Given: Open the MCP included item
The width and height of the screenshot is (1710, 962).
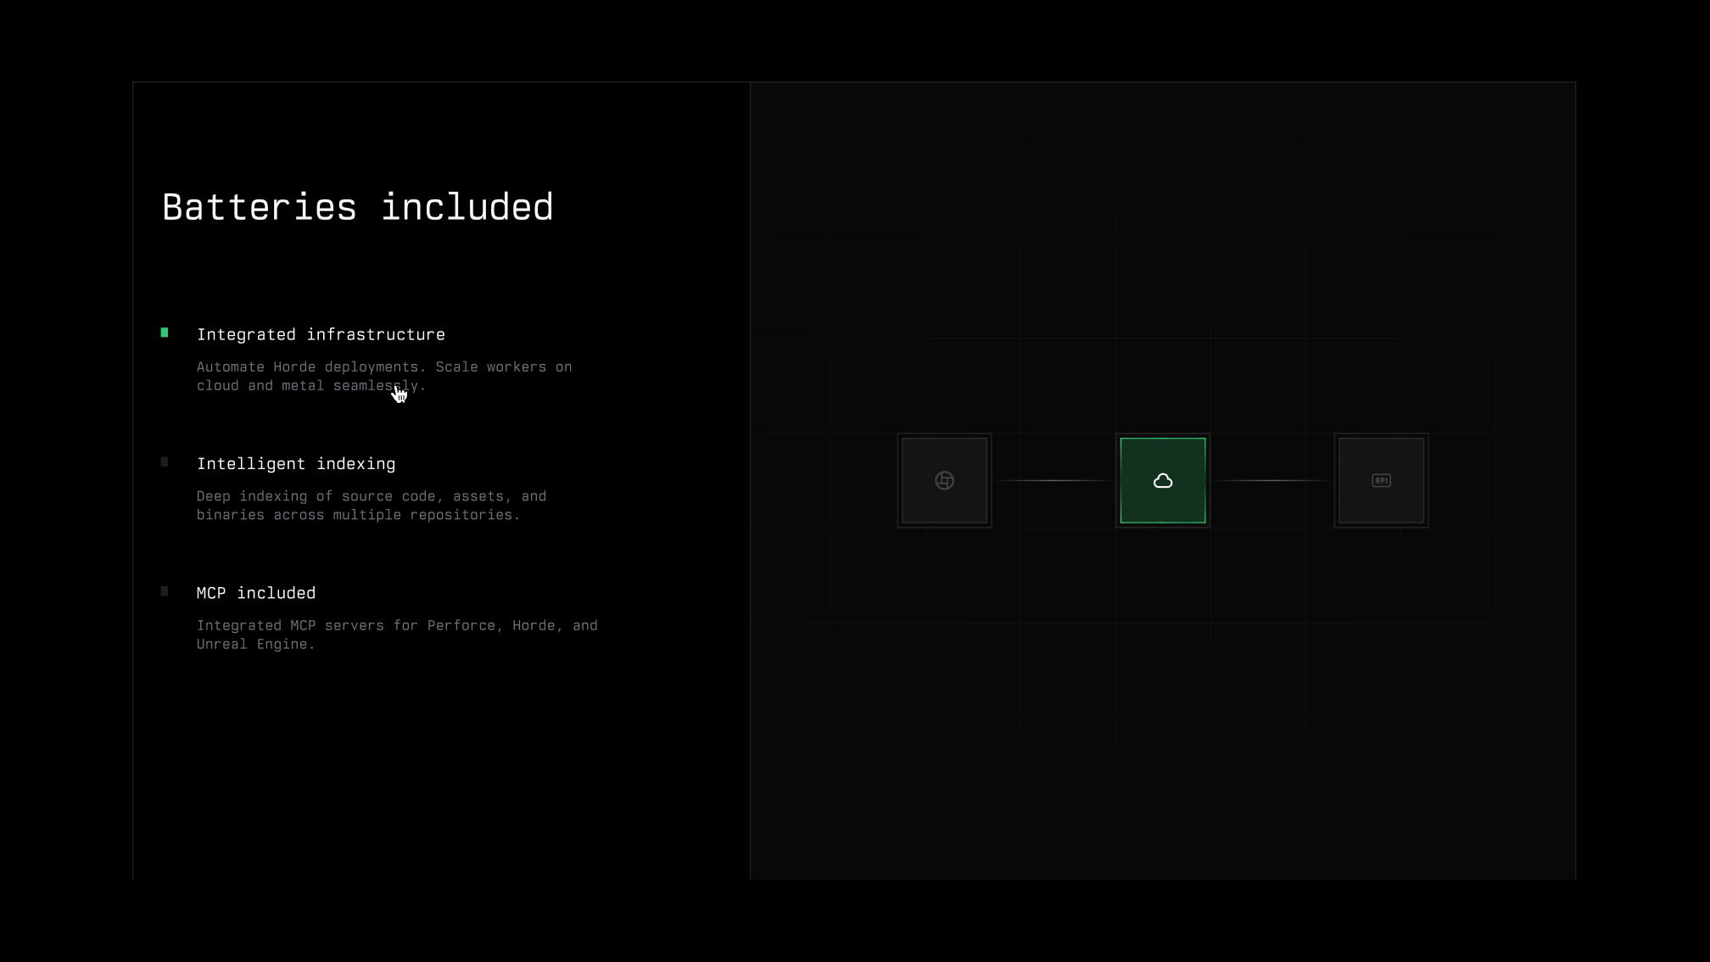Looking at the screenshot, I should click(x=255, y=593).
